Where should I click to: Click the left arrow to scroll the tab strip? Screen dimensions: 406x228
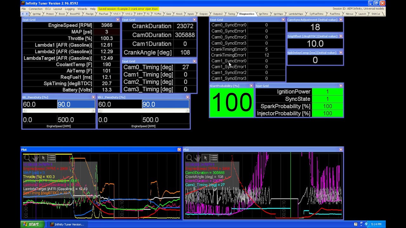click(23, 14)
